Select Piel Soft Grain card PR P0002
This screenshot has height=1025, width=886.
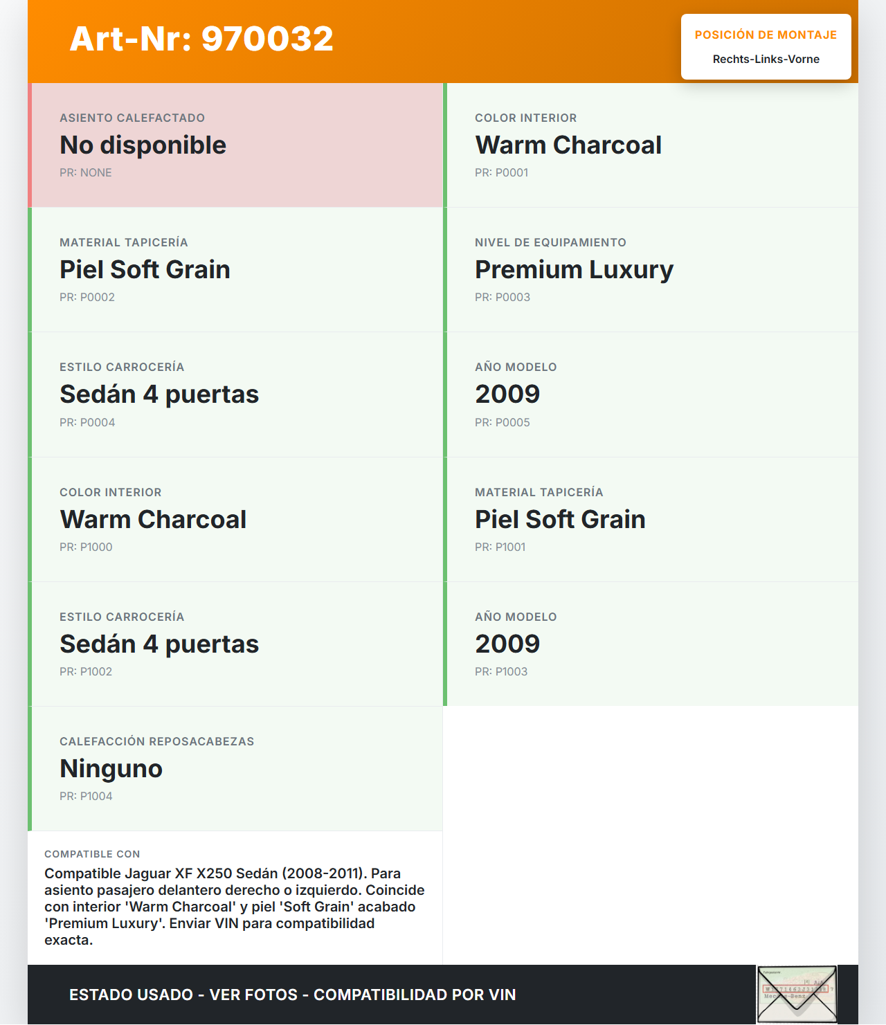[236, 270]
